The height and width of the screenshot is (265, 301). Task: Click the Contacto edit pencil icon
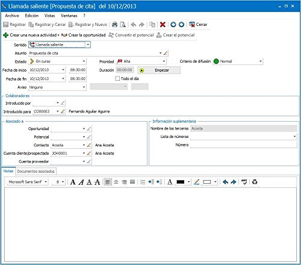[89, 145]
